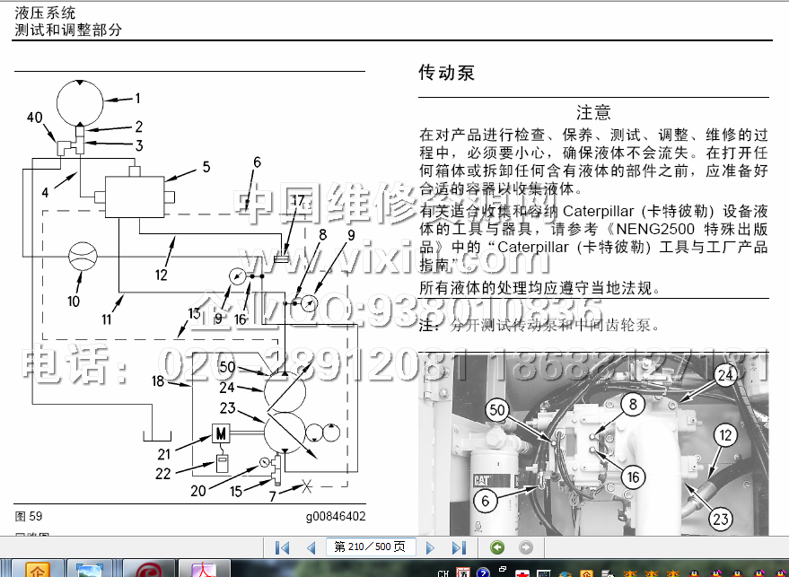Jump to the last page
789x577 pixels.
pyautogui.click(x=459, y=547)
